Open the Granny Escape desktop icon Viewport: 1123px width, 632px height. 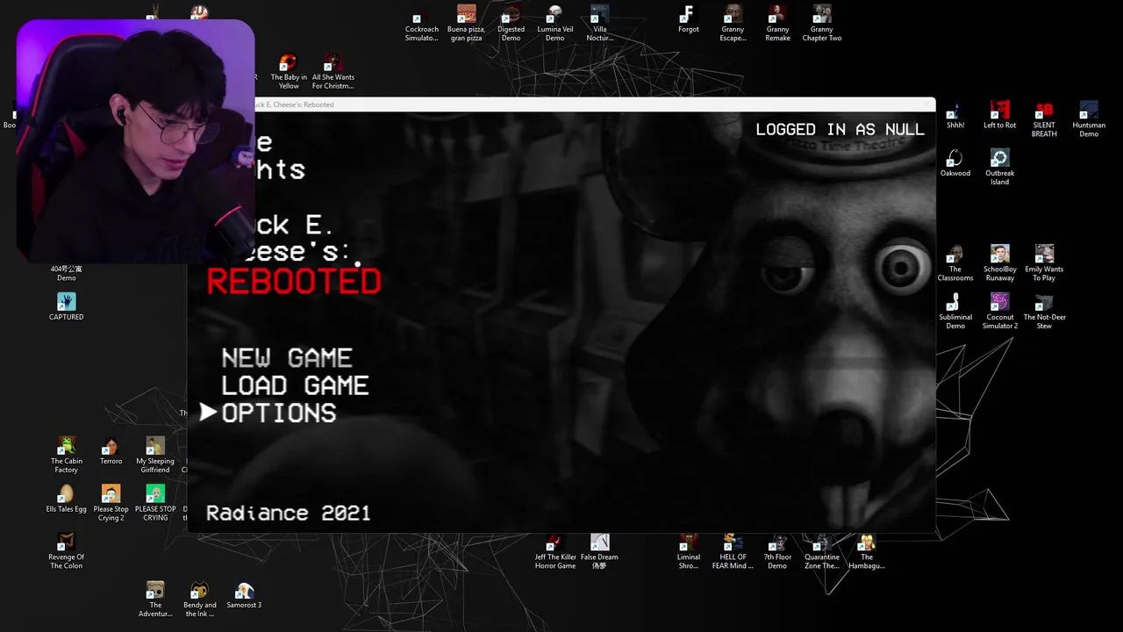coord(733,24)
